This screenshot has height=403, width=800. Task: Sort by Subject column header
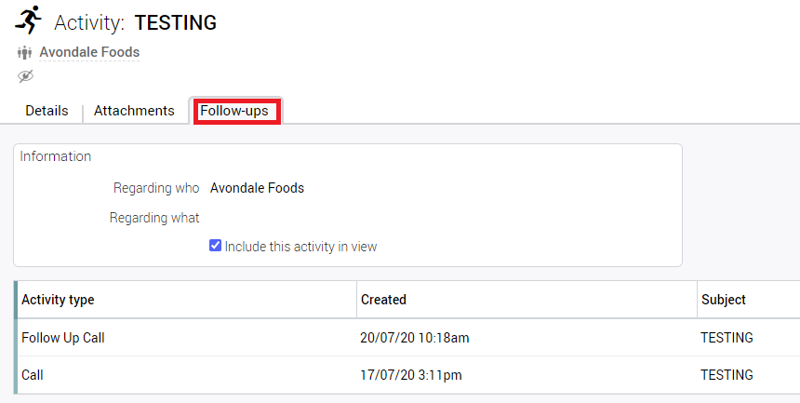pos(723,300)
